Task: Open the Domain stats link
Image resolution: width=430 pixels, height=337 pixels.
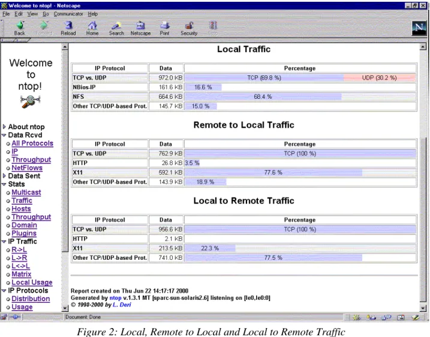Action: [x=24, y=225]
